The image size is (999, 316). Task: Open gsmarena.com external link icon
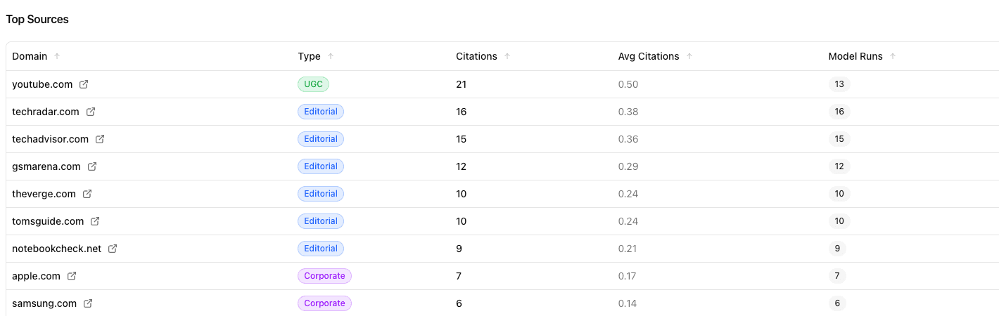pyautogui.click(x=92, y=166)
